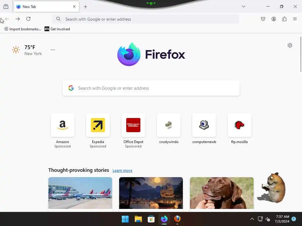The width and height of the screenshot is (302, 226).
Task: Open the network status tray icon
Action: pyautogui.click(x=260, y=219)
